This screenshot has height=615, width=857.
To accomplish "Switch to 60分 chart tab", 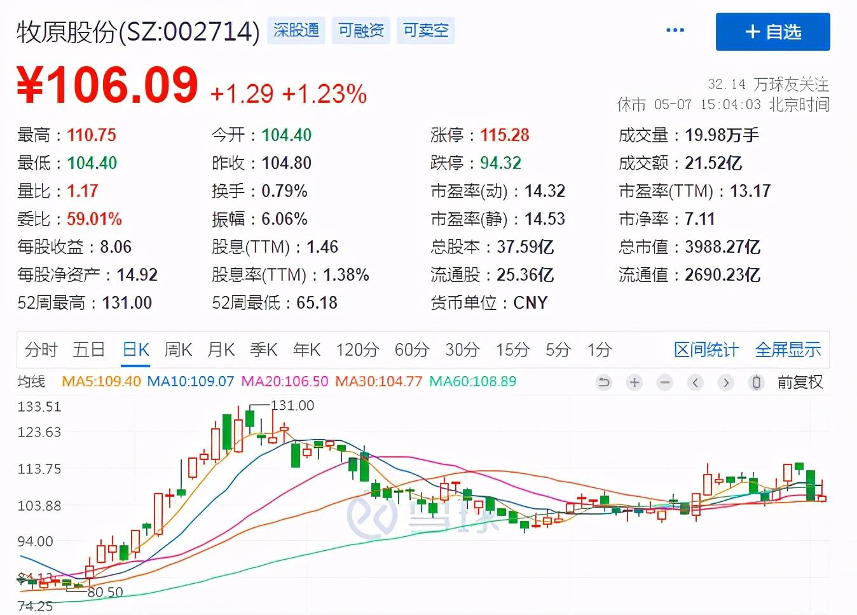I will click(x=412, y=349).
